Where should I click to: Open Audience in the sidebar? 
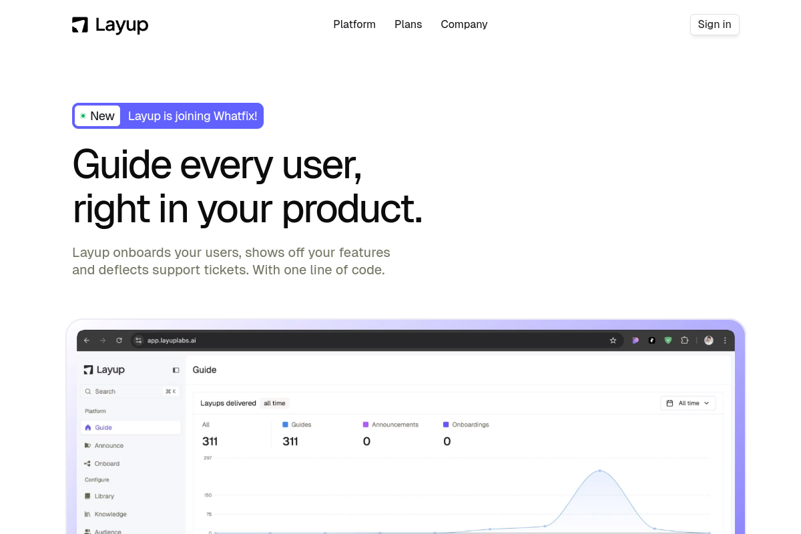tap(103, 531)
